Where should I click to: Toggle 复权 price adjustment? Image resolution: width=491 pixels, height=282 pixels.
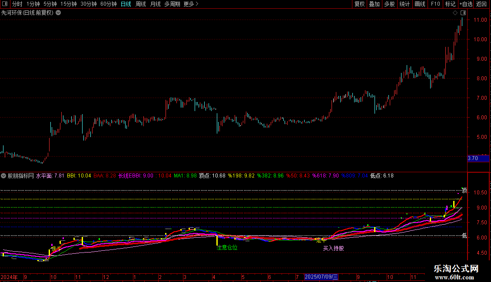(x=359, y=4)
